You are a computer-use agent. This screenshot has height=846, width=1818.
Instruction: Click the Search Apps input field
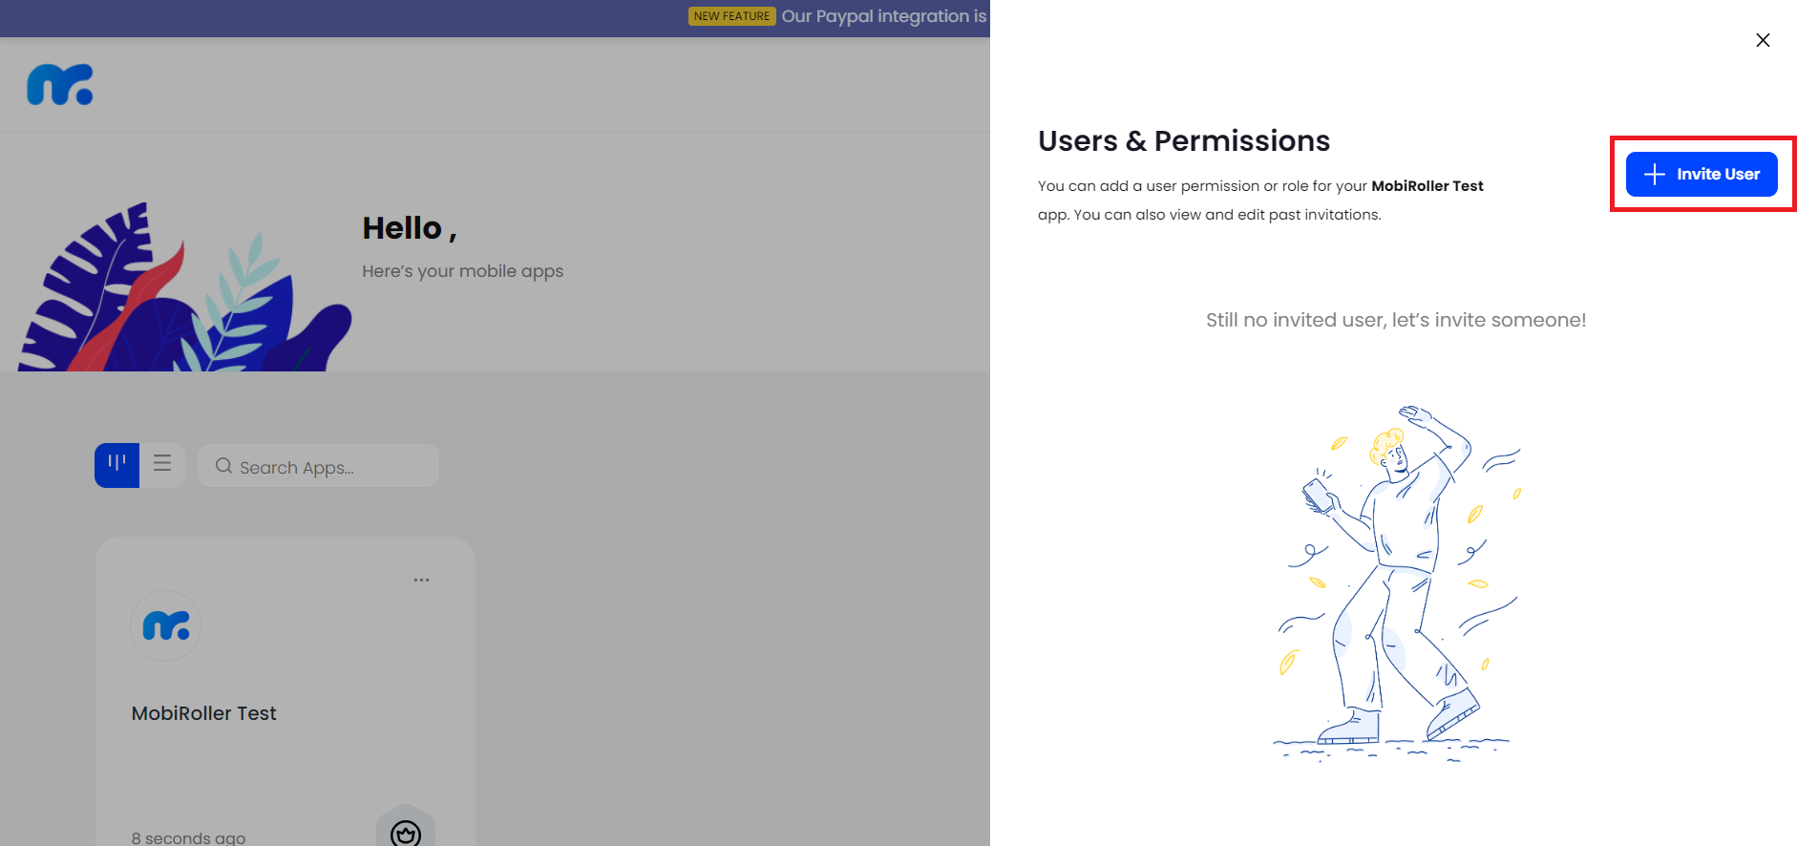click(x=318, y=466)
